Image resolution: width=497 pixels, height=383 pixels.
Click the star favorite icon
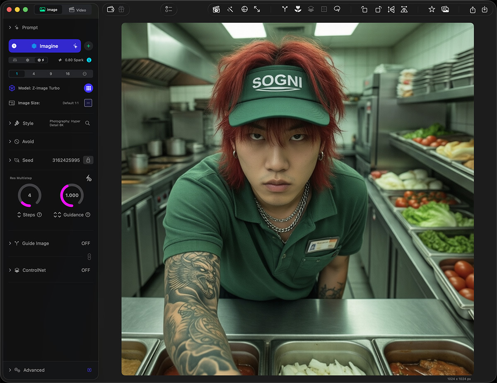[x=432, y=9]
